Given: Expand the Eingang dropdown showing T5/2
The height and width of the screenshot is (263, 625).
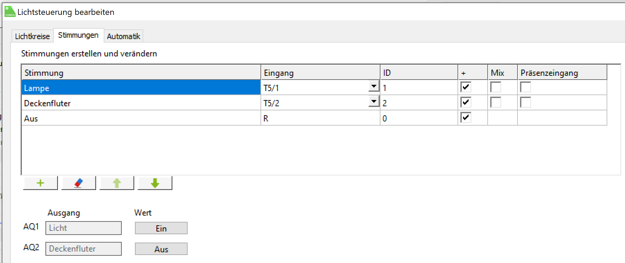Looking at the screenshot, I should click(374, 101).
